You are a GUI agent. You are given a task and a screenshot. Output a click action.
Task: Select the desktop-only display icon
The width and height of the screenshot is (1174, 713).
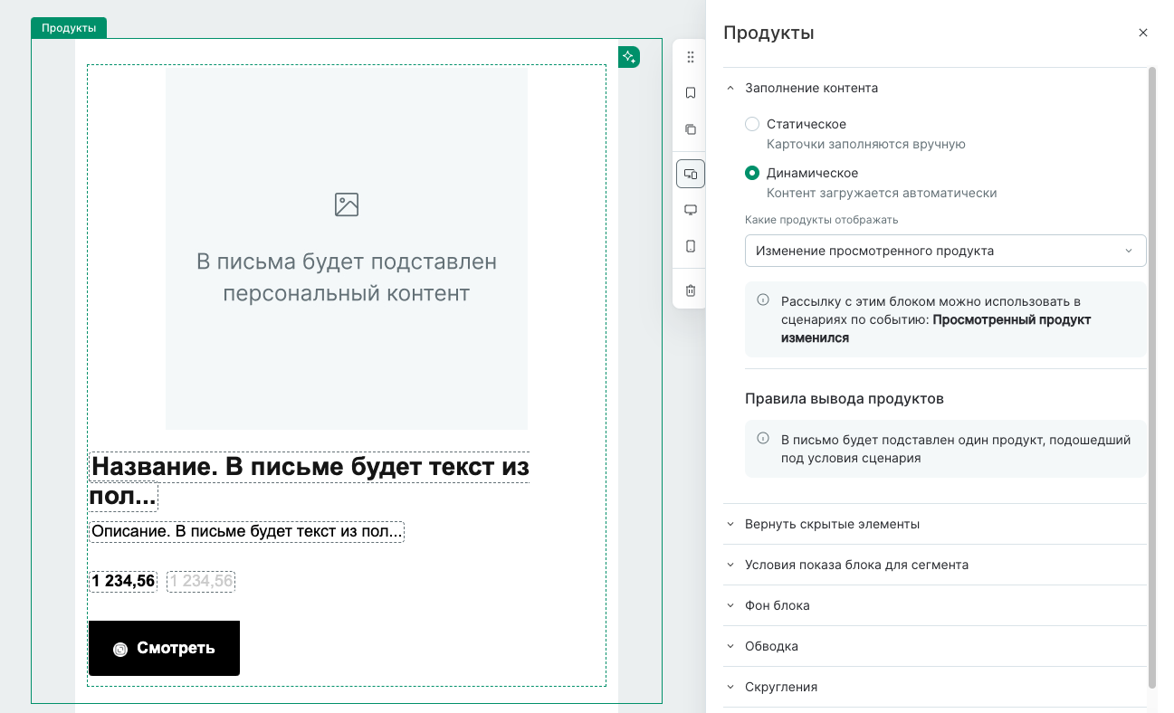(691, 210)
